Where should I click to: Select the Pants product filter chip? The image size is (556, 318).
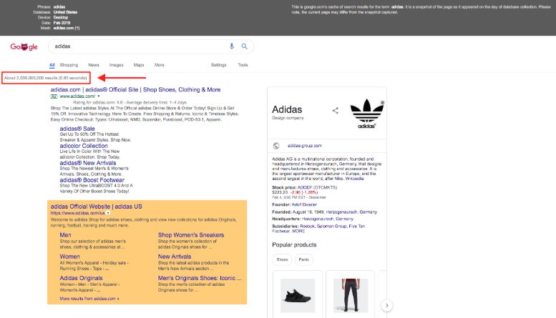click(304, 259)
